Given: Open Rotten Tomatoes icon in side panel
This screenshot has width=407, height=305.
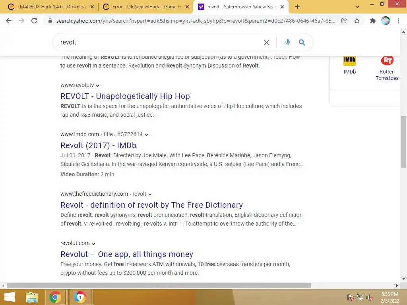Looking at the screenshot, I should [387, 61].
